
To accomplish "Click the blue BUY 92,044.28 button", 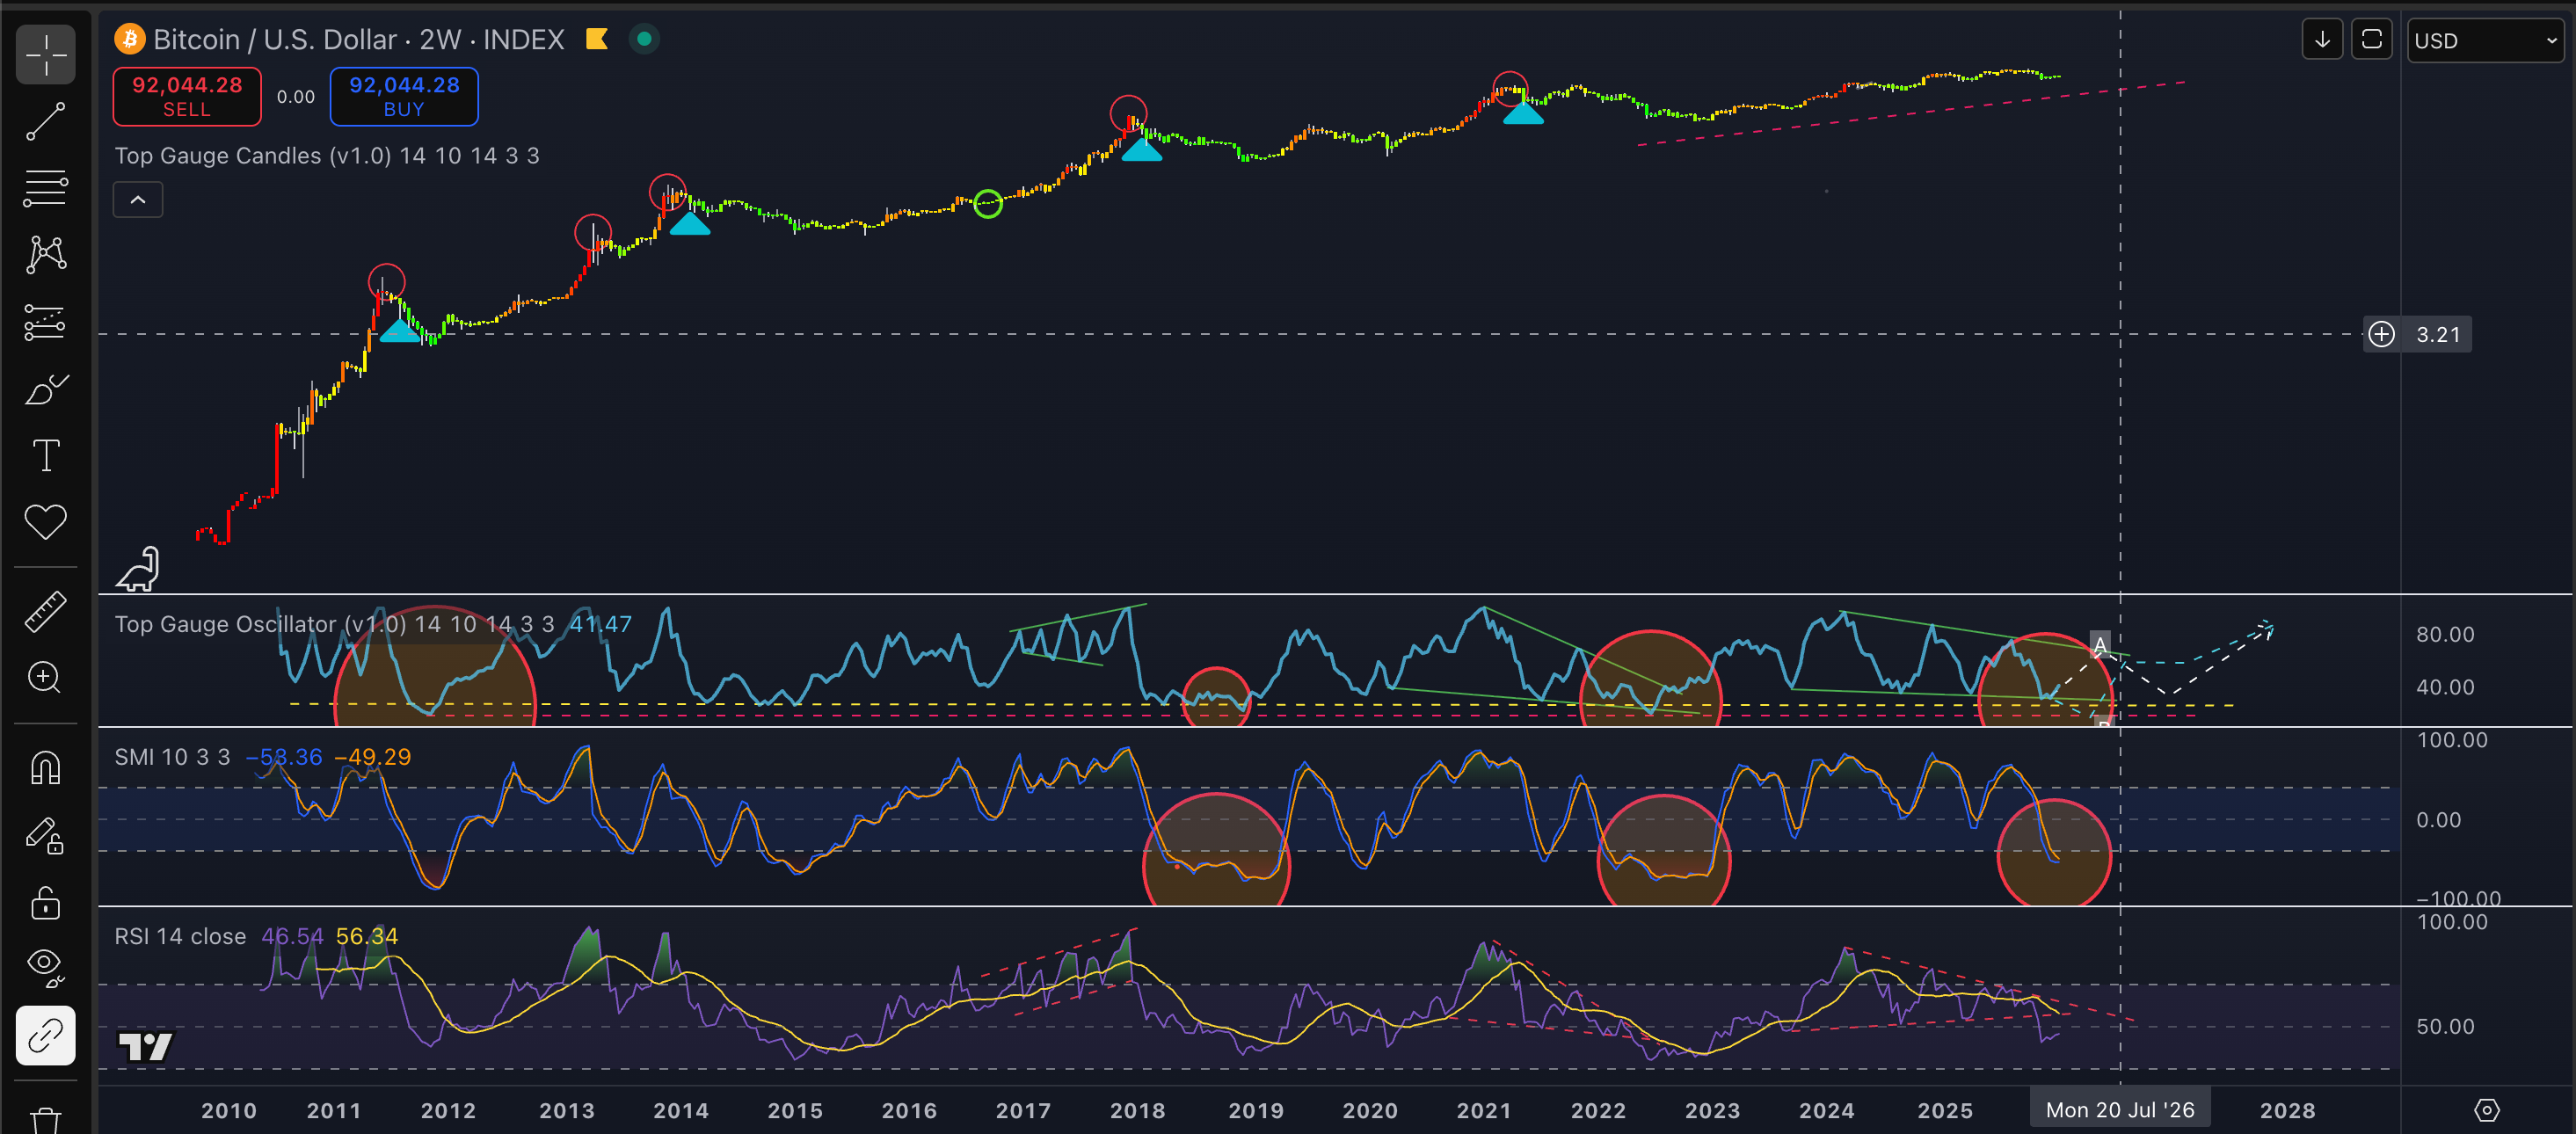I will pos(404,97).
